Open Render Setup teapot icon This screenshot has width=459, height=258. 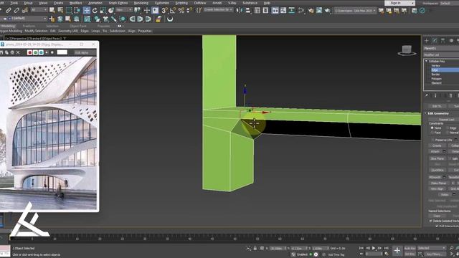coord(311,11)
